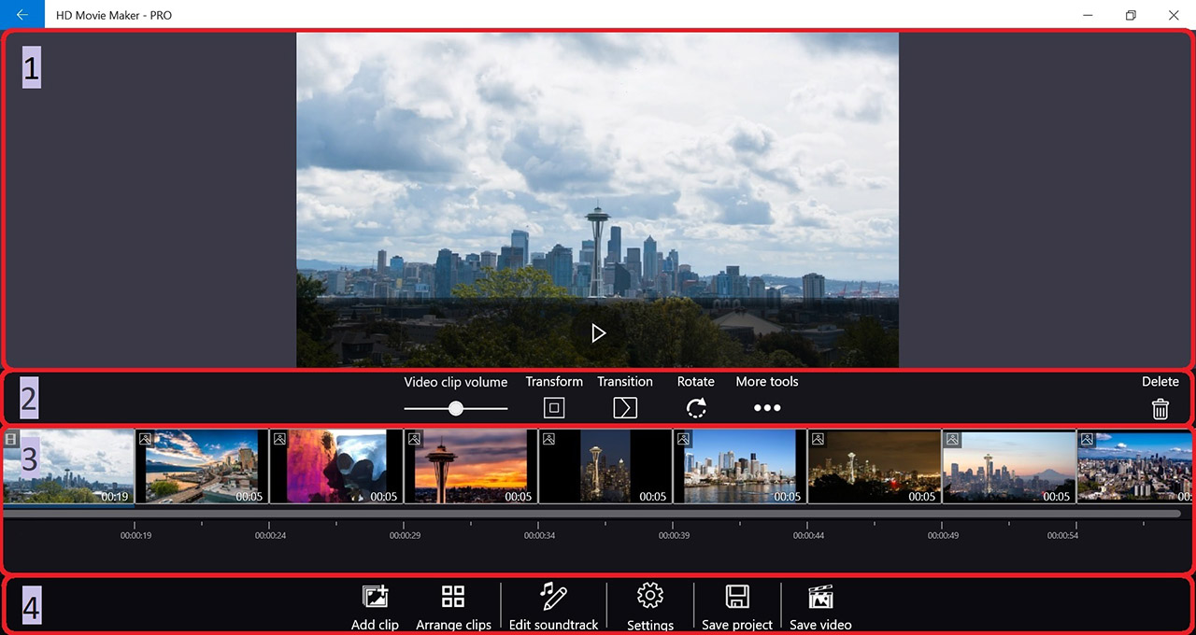Open More tools ellipsis menu
Screen dimensions: 1196x635
point(766,408)
